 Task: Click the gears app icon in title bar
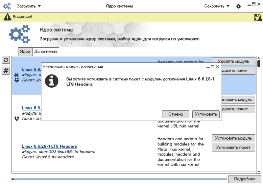(7, 6)
